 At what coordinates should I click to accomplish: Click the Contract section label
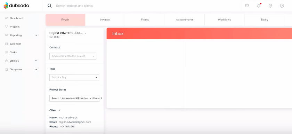[55, 48]
